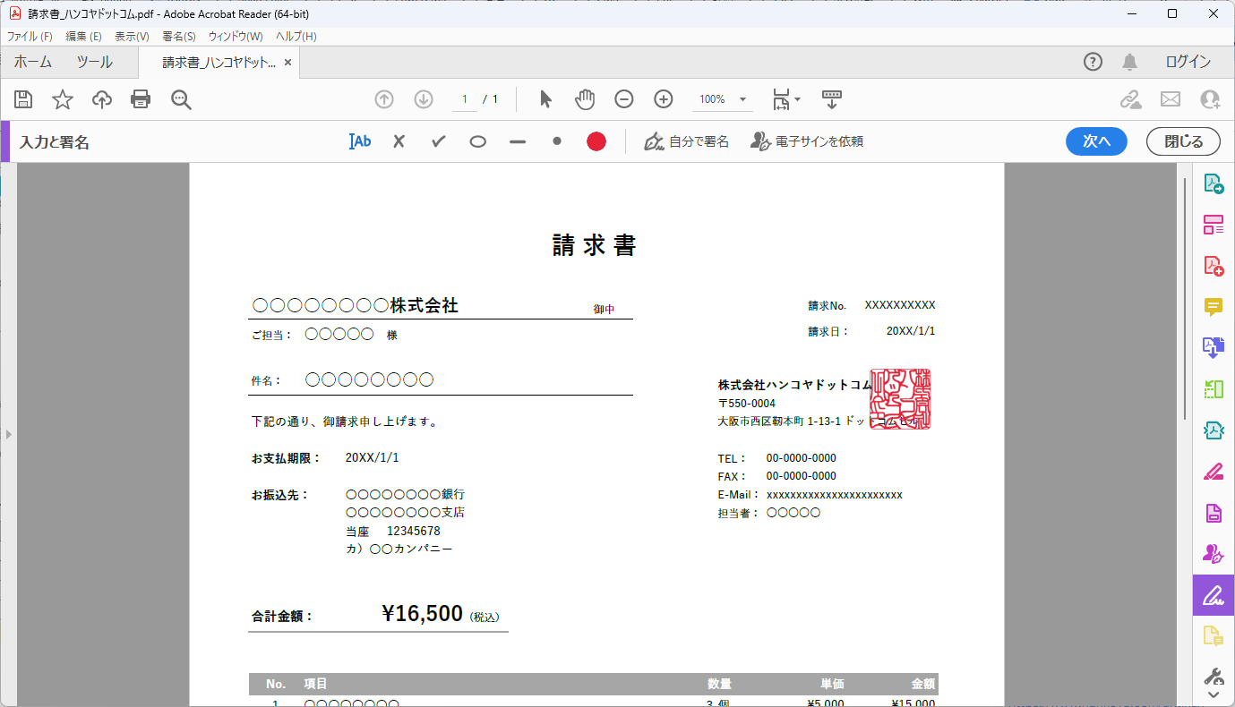The height and width of the screenshot is (707, 1235).
Task: Switch to the ホーム tab
Action: pos(32,62)
